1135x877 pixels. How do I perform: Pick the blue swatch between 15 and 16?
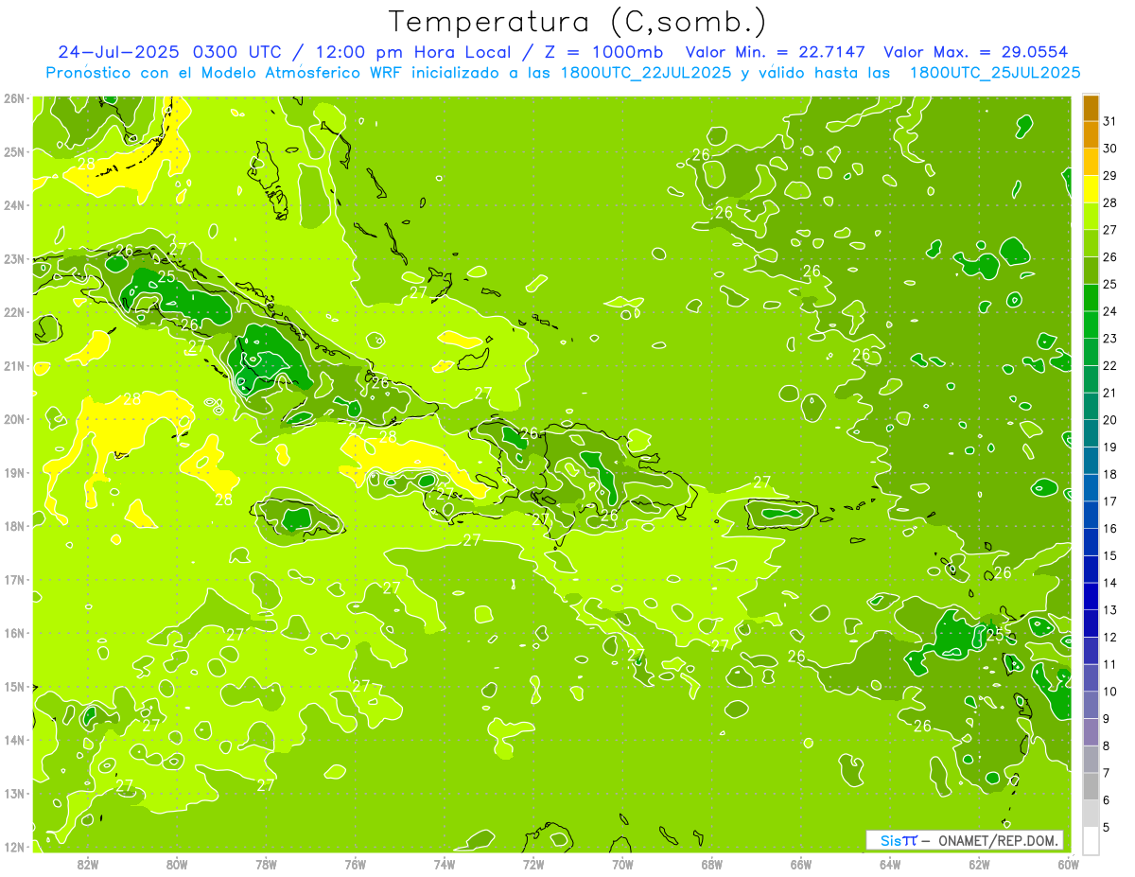(x=1091, y=542)
